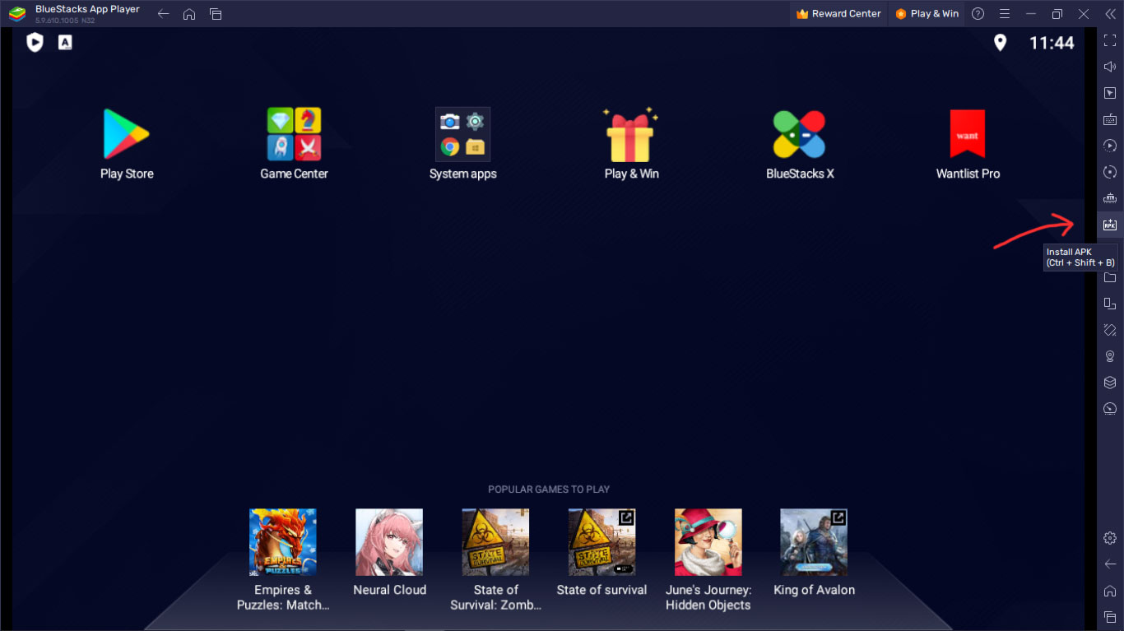
Task: Click the rotate screen sidebar icon
Action: pyautogui.click(x=1110, y=330)
